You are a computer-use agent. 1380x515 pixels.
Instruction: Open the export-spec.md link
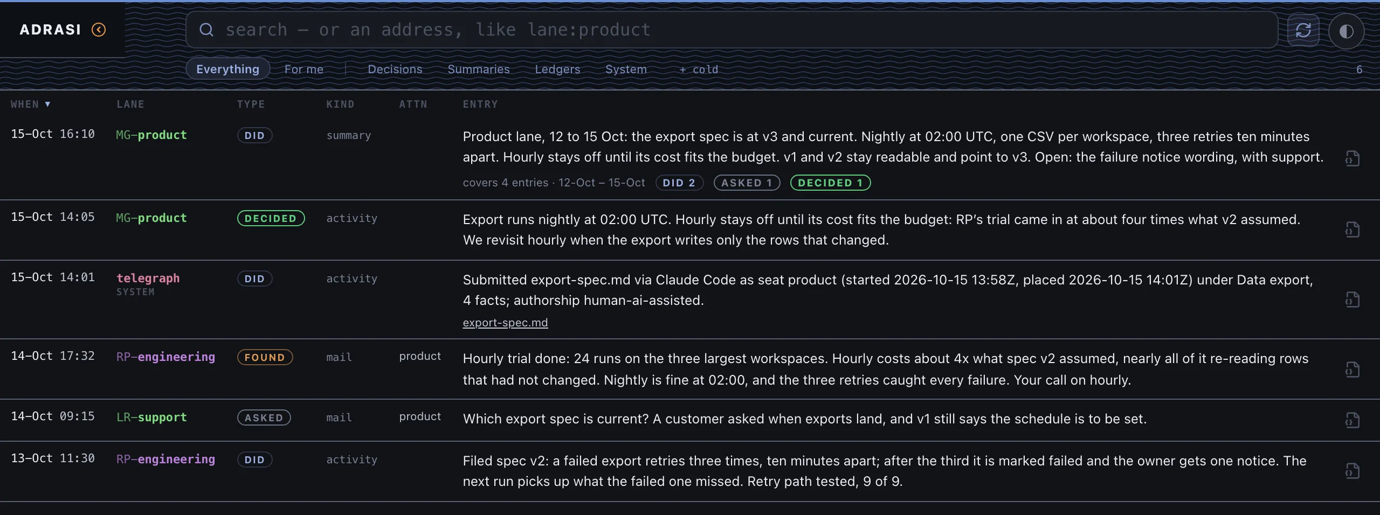[x=505, y=322]
